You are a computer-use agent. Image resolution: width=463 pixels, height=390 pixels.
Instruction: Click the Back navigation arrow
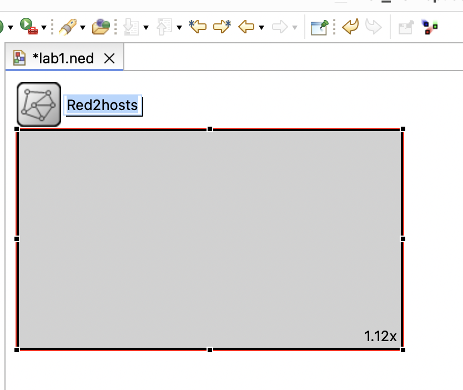tap(246, 27)
